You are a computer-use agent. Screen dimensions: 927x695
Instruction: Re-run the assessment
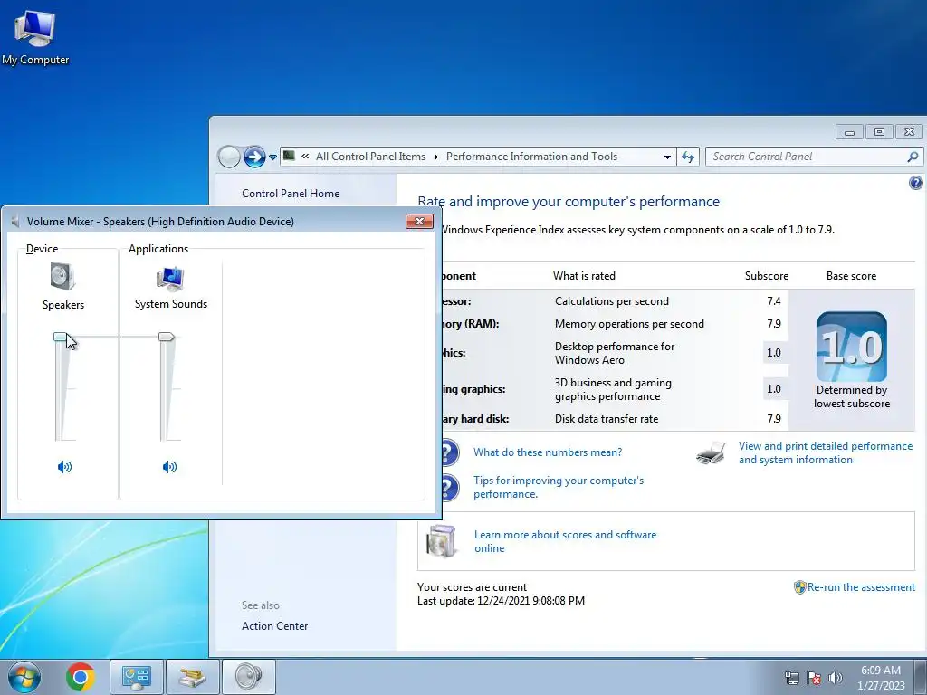[861, 586]
